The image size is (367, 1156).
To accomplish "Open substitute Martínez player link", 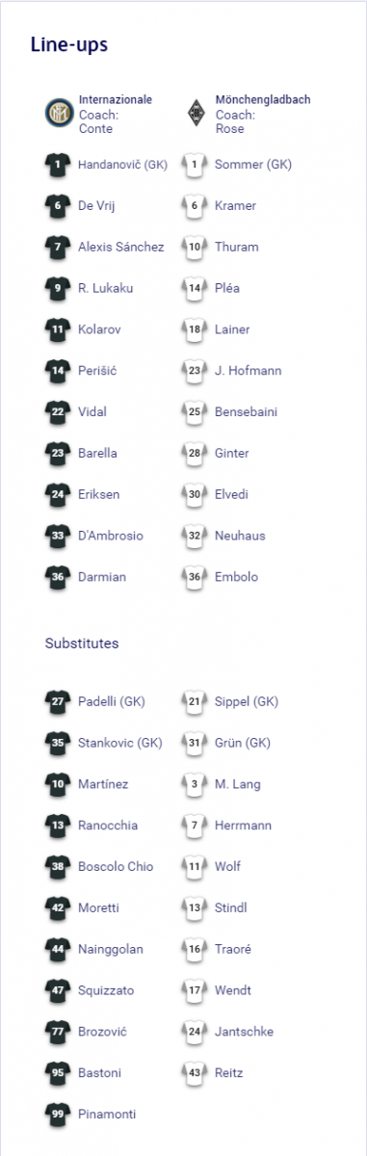I will tap(103, 784).
